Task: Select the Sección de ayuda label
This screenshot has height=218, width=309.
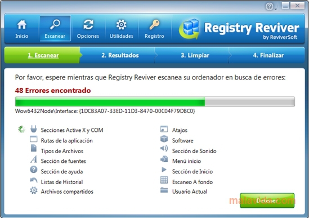Action: click(x=62, y=172)
